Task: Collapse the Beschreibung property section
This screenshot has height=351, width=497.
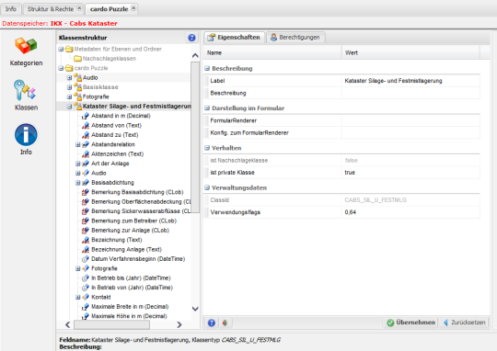Action: [207, 68]
